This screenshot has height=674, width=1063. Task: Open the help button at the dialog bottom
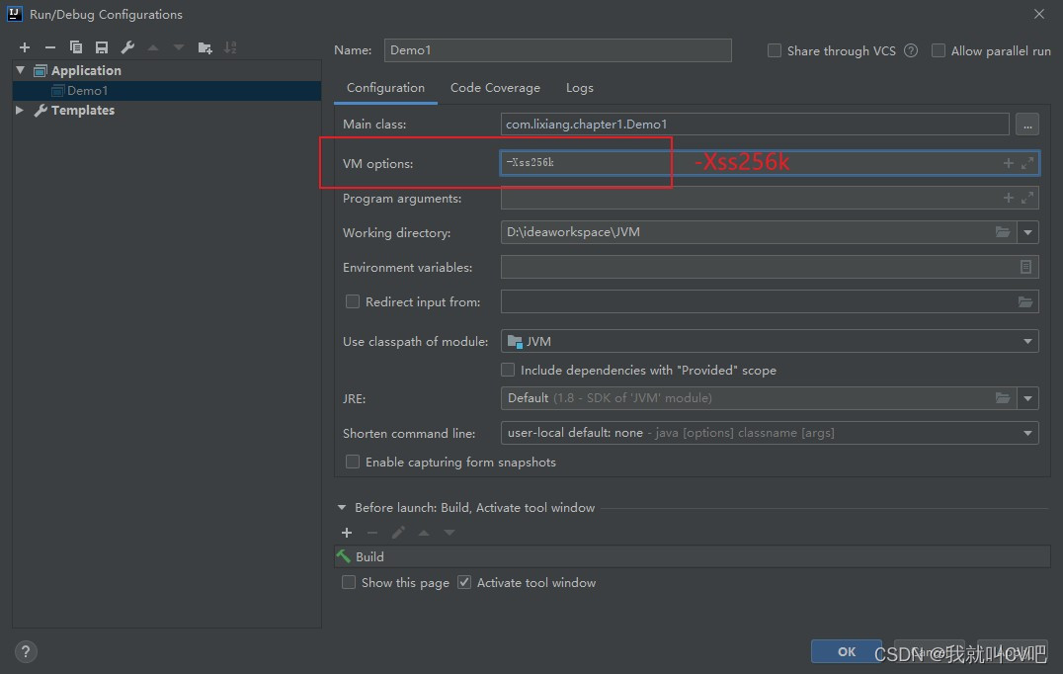25,651
